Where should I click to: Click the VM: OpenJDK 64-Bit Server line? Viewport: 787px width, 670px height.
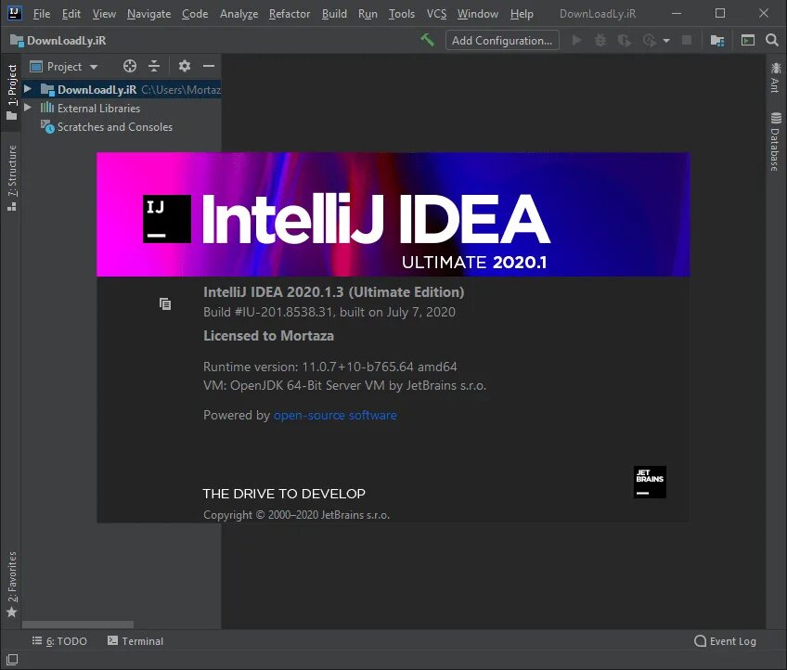click(x=345, y=385)
